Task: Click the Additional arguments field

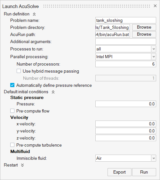Action: pos(126,41)
